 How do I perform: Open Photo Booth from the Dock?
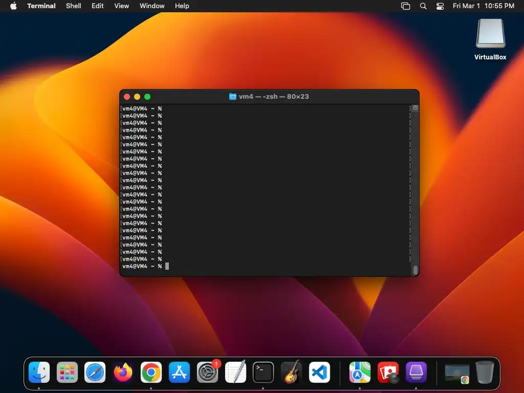tap(388, 372)
